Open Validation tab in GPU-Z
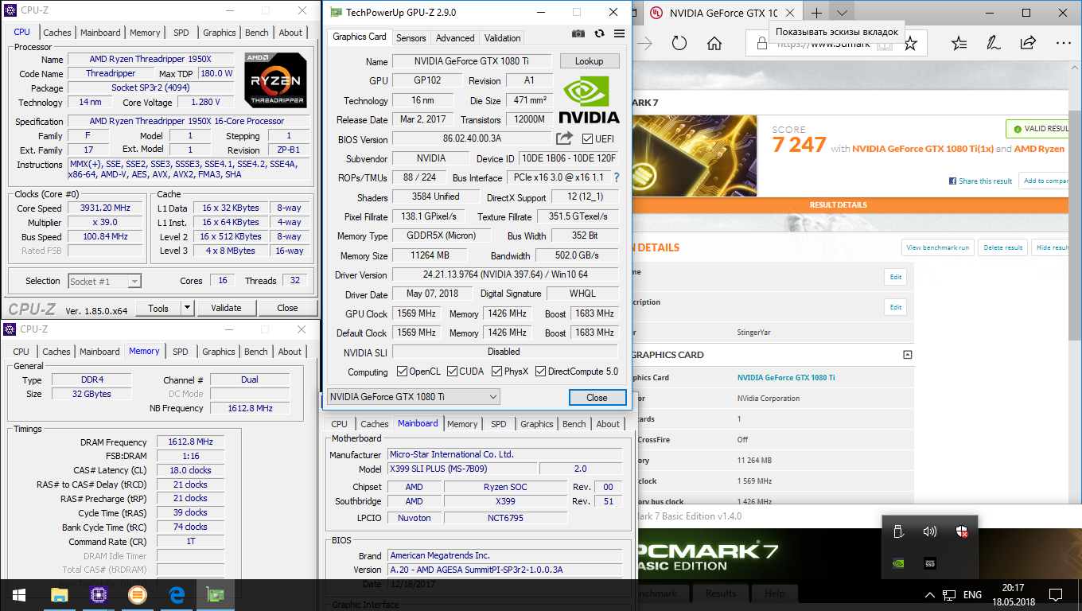This screenshot has height=611, width=1082. [x=502, y=37]
